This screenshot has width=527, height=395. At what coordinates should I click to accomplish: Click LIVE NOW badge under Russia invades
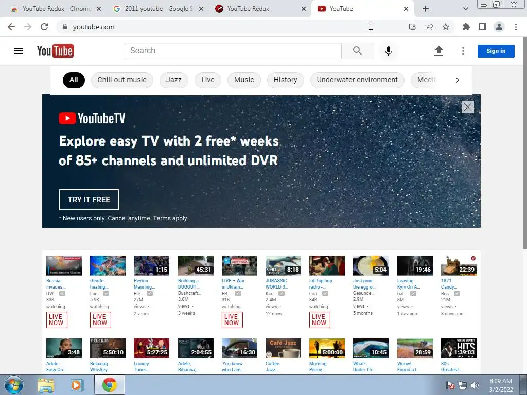coord(57,320)
